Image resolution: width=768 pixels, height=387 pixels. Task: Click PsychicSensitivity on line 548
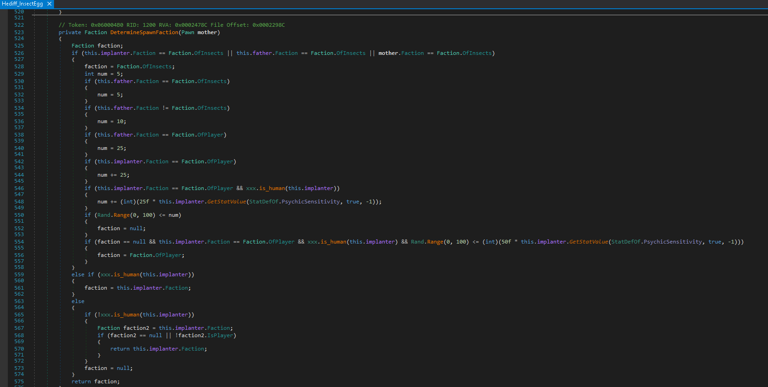[311, 202]
